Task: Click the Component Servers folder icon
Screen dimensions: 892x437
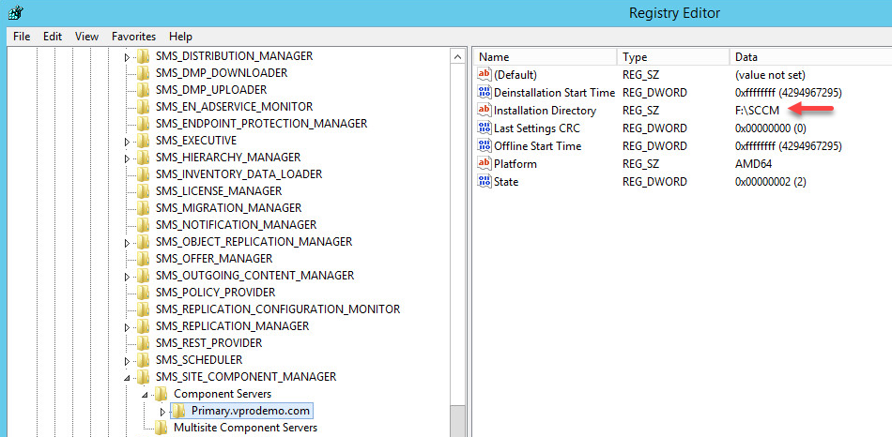Action: click(161, 394)
